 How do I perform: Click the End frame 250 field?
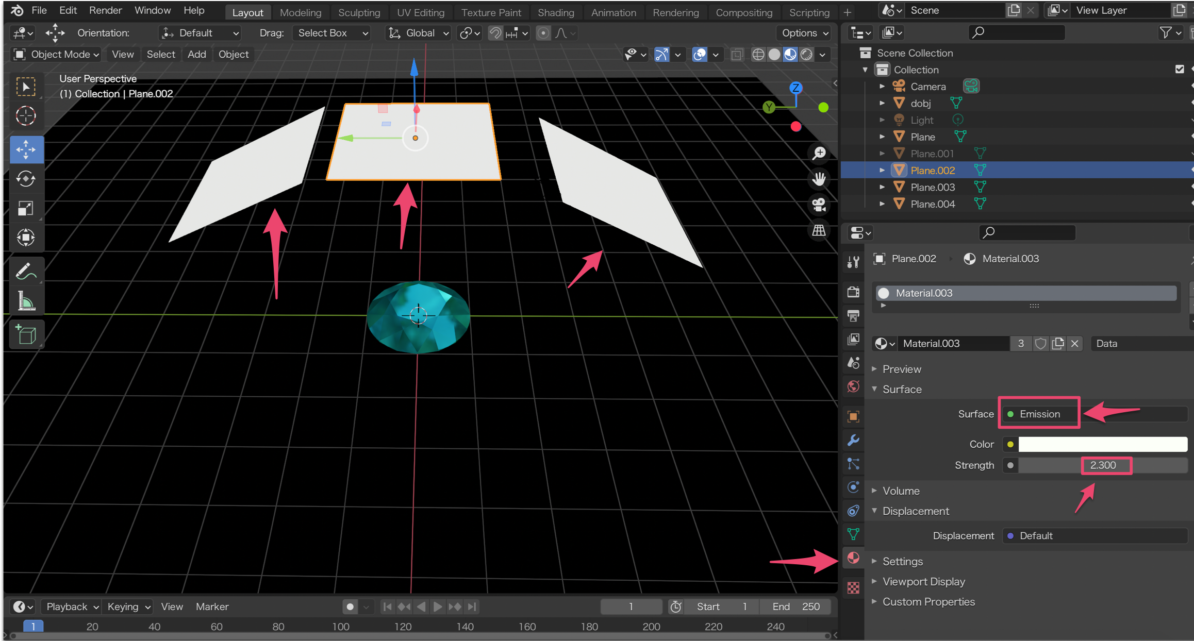795,606
